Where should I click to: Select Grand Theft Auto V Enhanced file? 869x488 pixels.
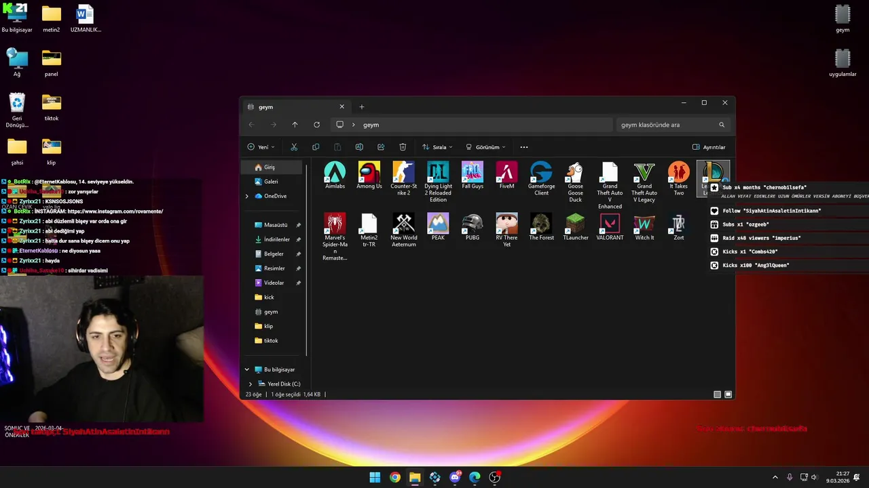(x=610, y=186)
